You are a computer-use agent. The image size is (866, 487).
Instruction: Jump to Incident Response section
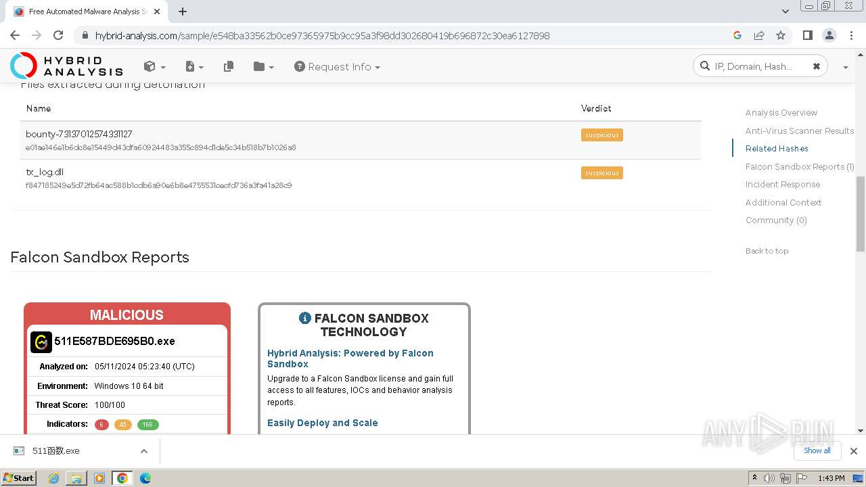tap(782, 184)
